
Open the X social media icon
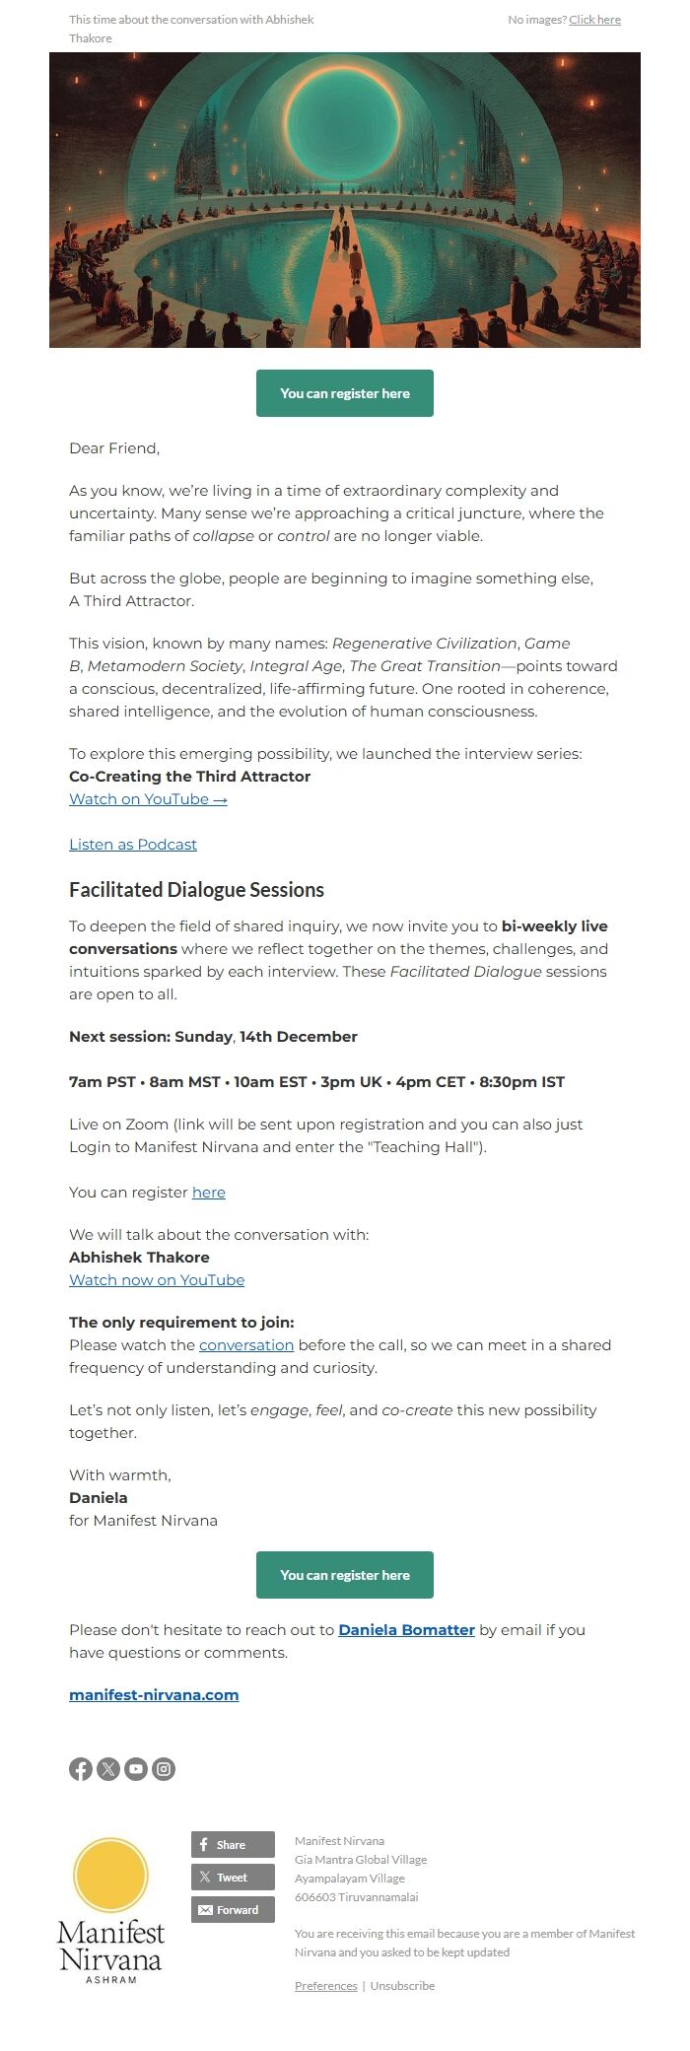[108, 1768]
